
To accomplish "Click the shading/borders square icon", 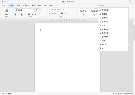I will tap(62, 13).
